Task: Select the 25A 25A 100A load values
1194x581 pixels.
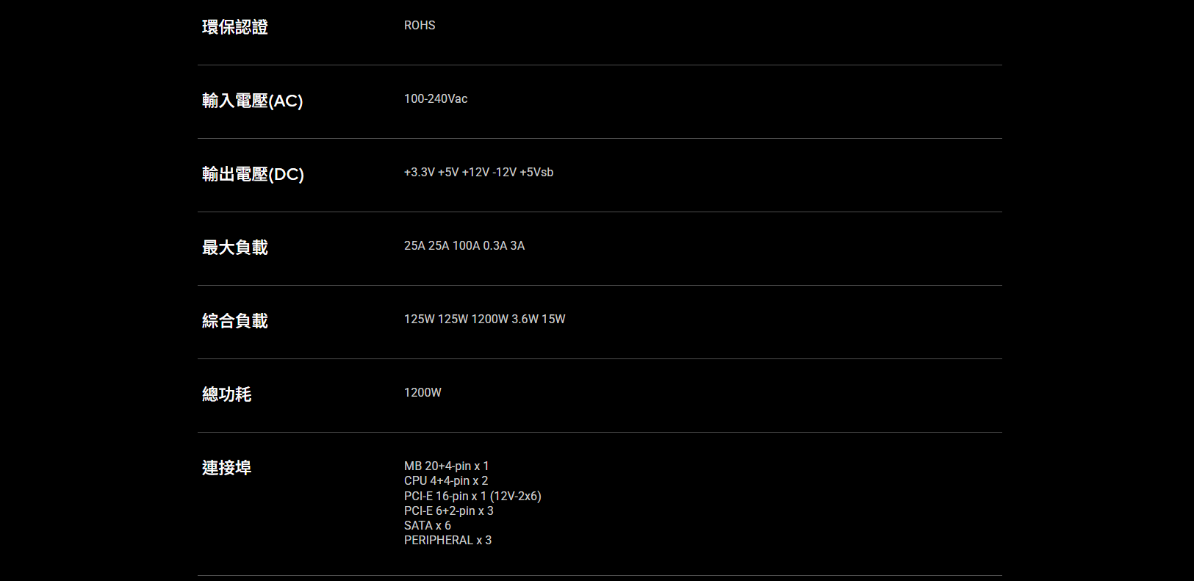Action: coord(464,245)
